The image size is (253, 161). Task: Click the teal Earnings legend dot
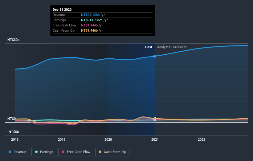click(36, 152)
